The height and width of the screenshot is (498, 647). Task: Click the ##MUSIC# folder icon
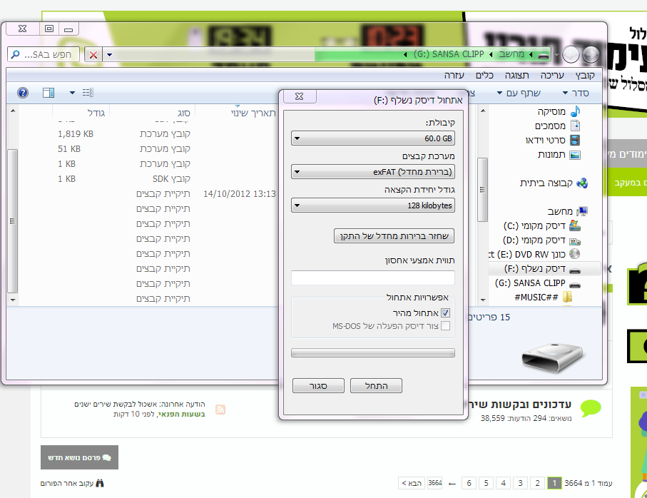tap(568, 297)
